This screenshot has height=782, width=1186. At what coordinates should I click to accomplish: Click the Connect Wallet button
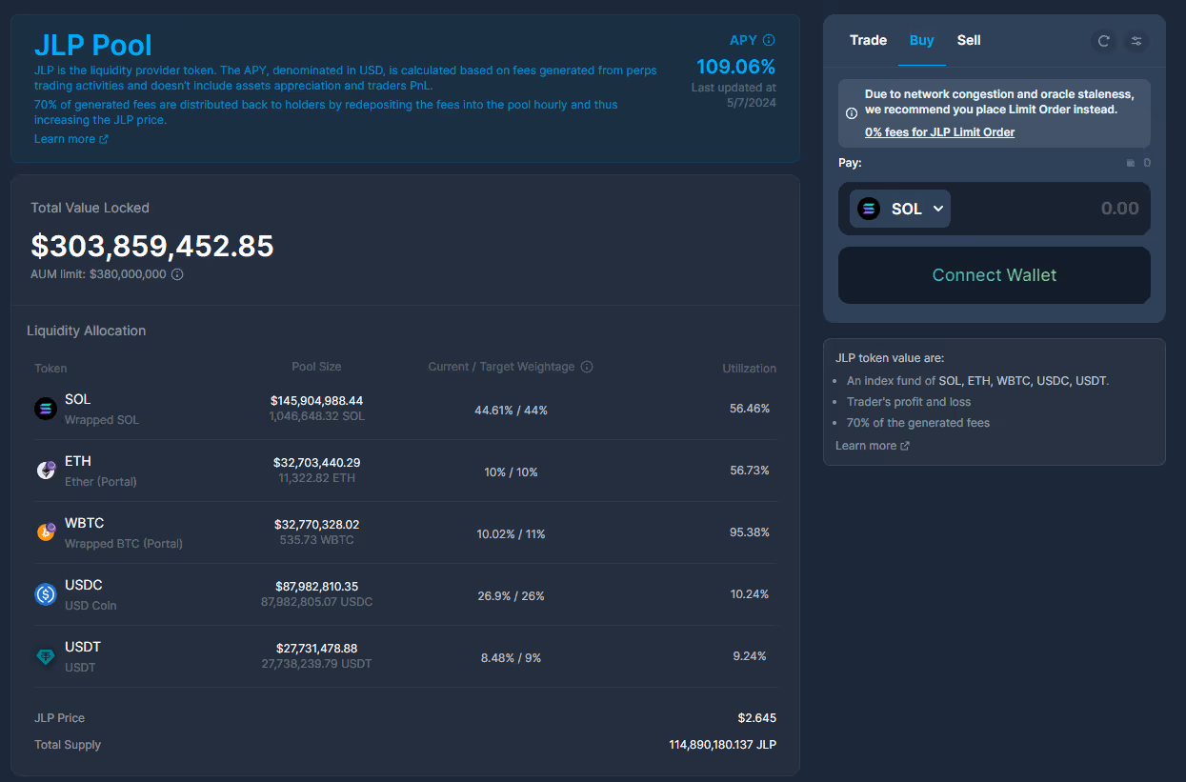[995, 275]
